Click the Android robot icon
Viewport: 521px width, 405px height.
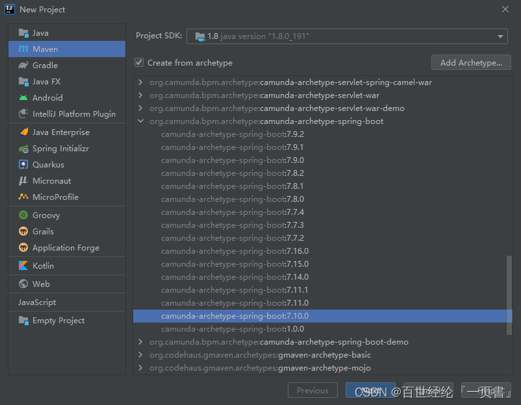coord(23,97)
